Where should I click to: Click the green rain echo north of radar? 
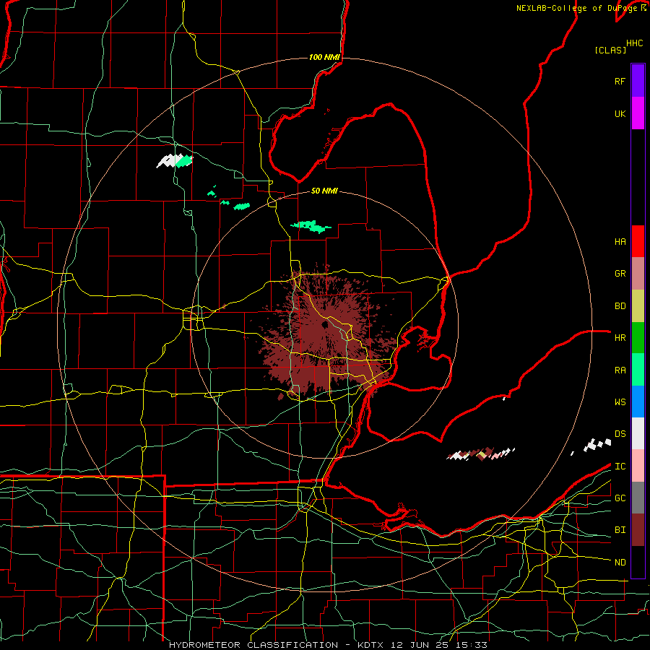click(311, 226)
